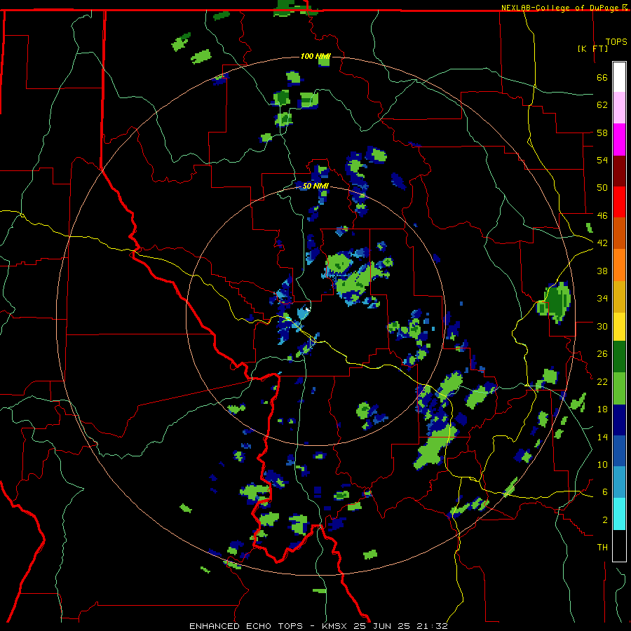Screen dimensions: 631x631
Task: Click the "38" scale value
Action: click(x=602, y=271)
